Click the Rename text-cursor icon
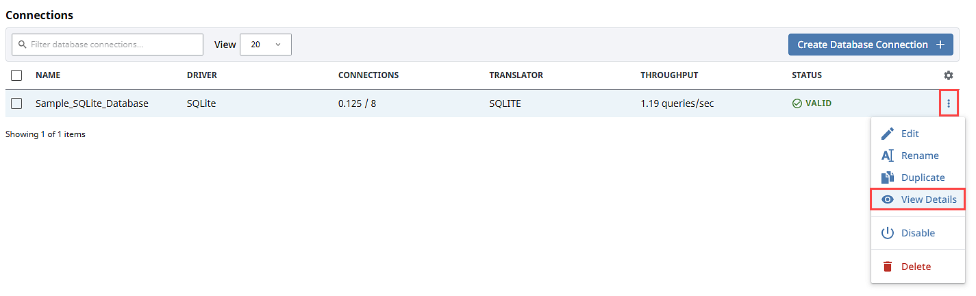Image resolution: width=976 pixels, height=296 pixels. (888, 156)
